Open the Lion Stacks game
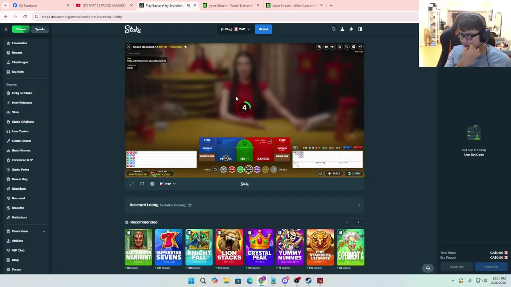This screenshot has height=287, width=511. [229, 247]
